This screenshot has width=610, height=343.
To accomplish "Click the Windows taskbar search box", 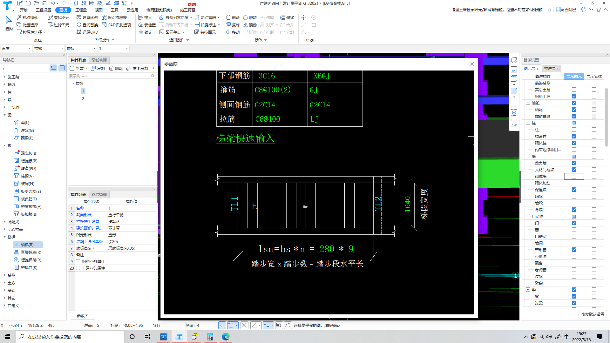I will (70, 337).
